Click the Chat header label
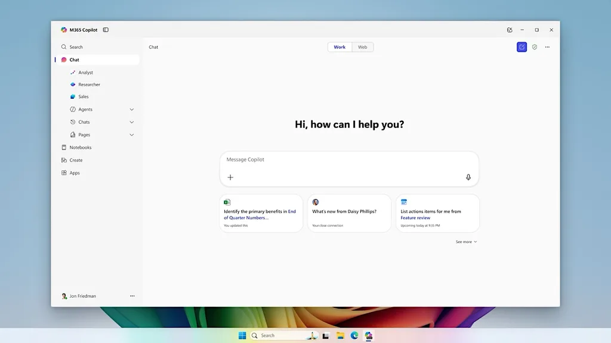 point(153,47)
